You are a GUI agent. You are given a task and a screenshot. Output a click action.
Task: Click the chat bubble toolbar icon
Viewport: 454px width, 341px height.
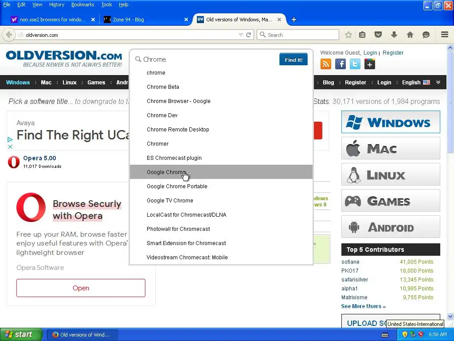click(426, 35)
